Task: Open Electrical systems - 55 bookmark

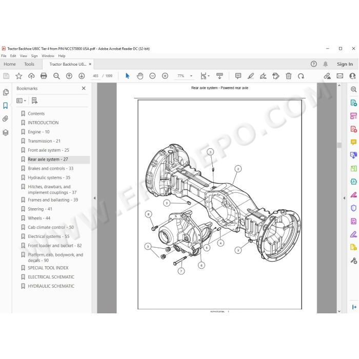Action: (x=49, y=236)
